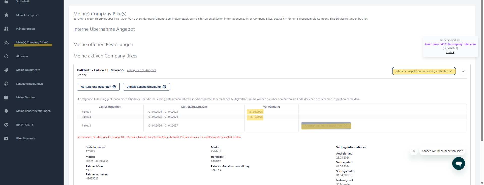The width and height of the screenshot is (484, 185).
Task: Click the paperclip icon for Schadensmeldungen
Action: pos(6,84)
